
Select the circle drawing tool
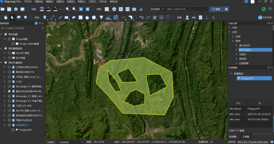pyautogui.click(x=94, y=17)
